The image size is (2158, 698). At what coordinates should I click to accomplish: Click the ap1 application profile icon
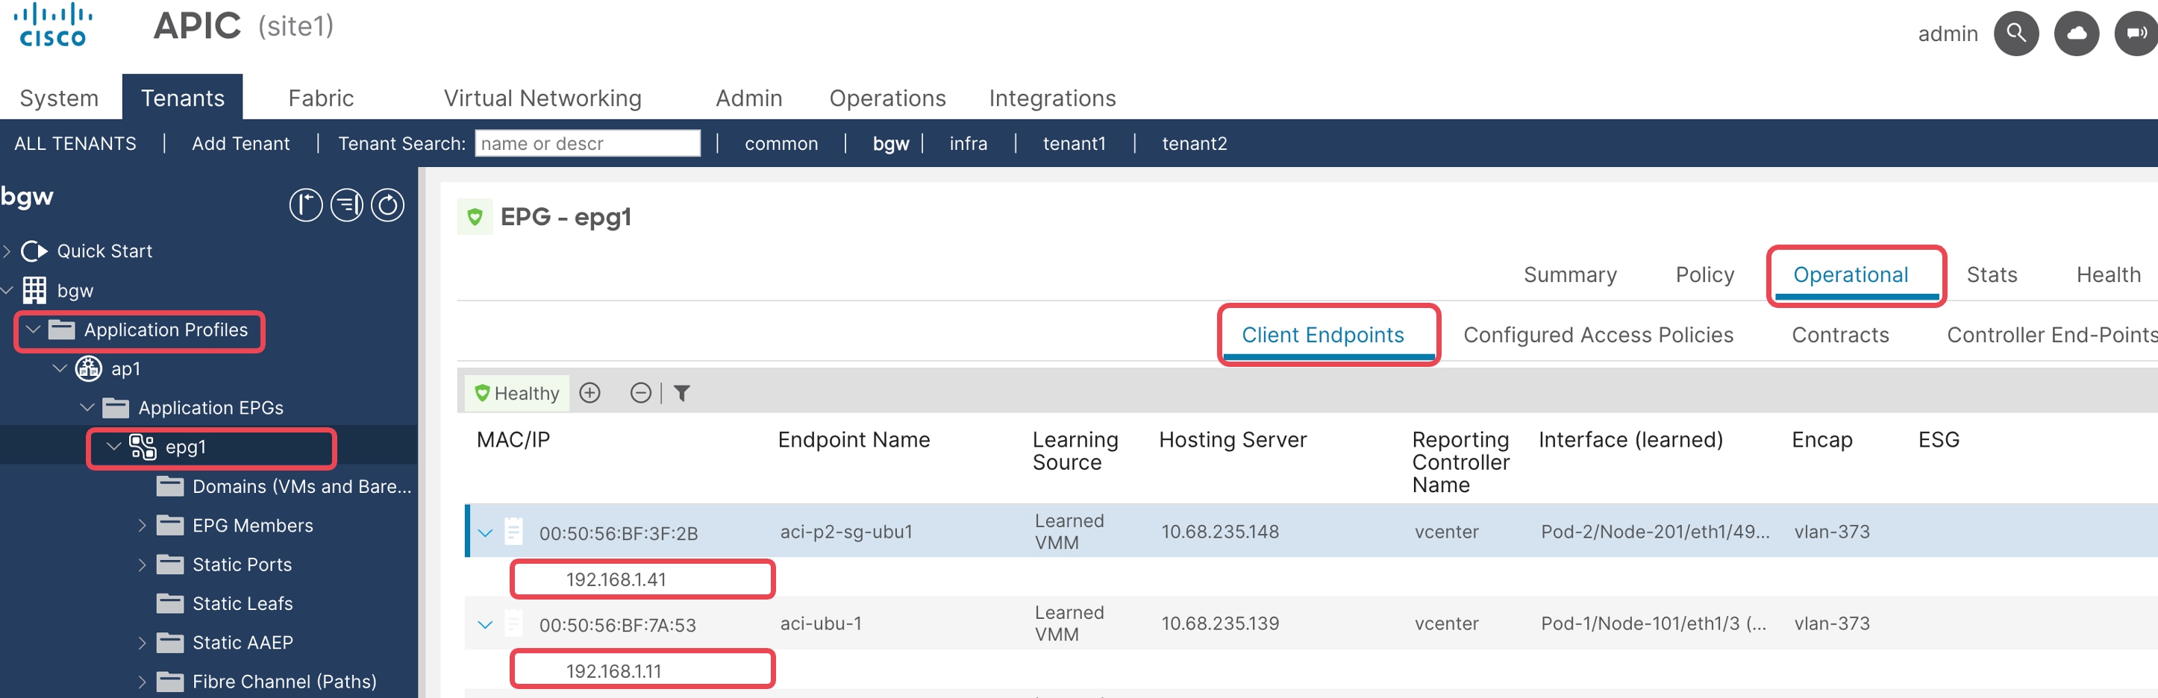click(89, 368)
